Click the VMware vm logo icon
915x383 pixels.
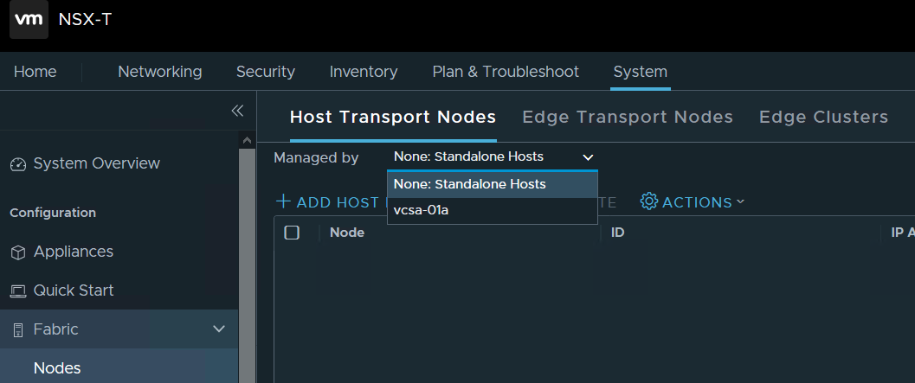(x=29, y=19)
